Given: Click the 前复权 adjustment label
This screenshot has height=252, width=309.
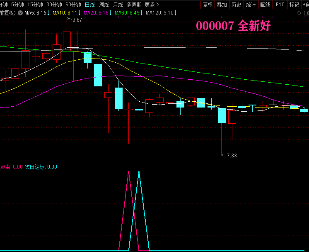Looking at the screenshot, I should point(8,13).
